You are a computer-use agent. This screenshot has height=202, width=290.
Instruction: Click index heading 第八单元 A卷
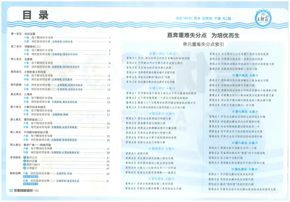pyautogui.click(x=245, y=143)
